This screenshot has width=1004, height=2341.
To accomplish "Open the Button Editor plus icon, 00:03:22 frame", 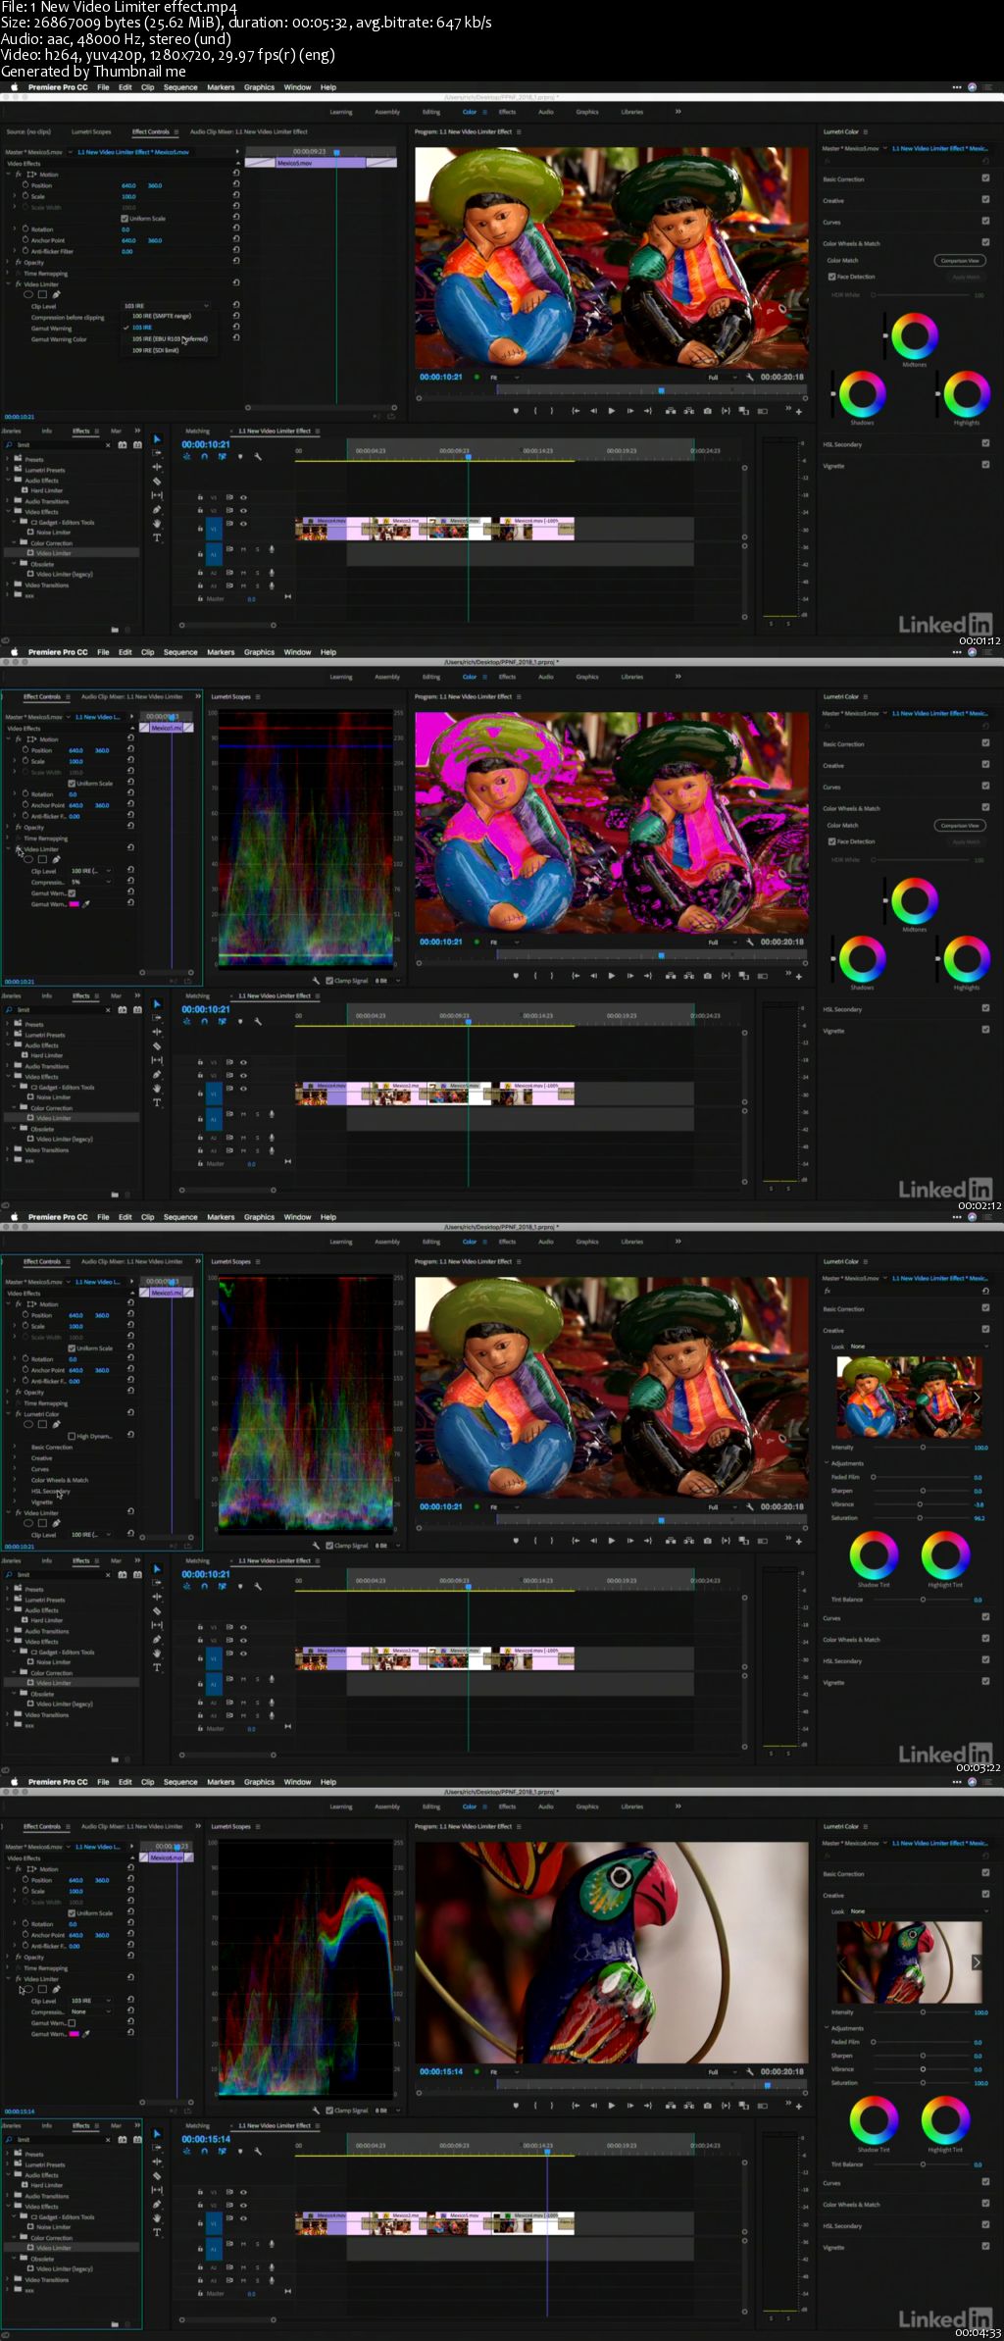I will [799, 1542].
